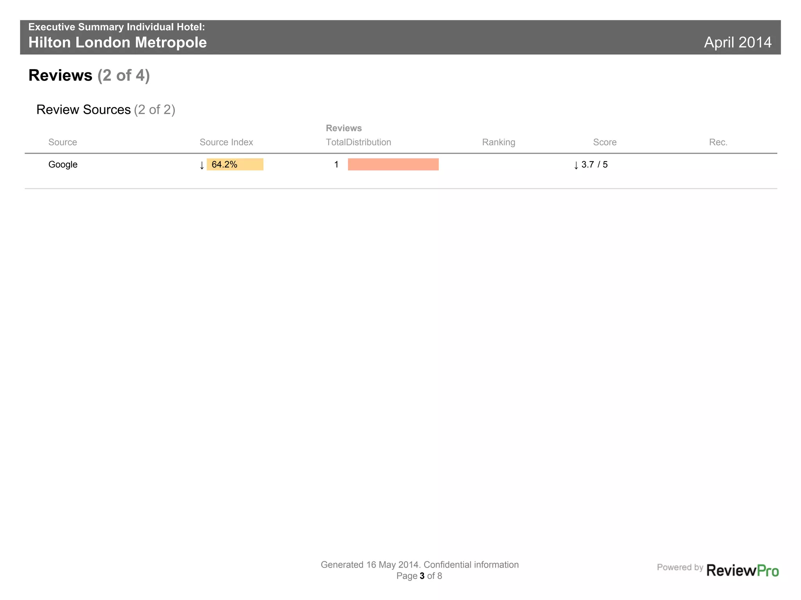Click the Page 3 of 8 footer text
The height and width of the screenshot is (600, 801).
coord(419,576)
